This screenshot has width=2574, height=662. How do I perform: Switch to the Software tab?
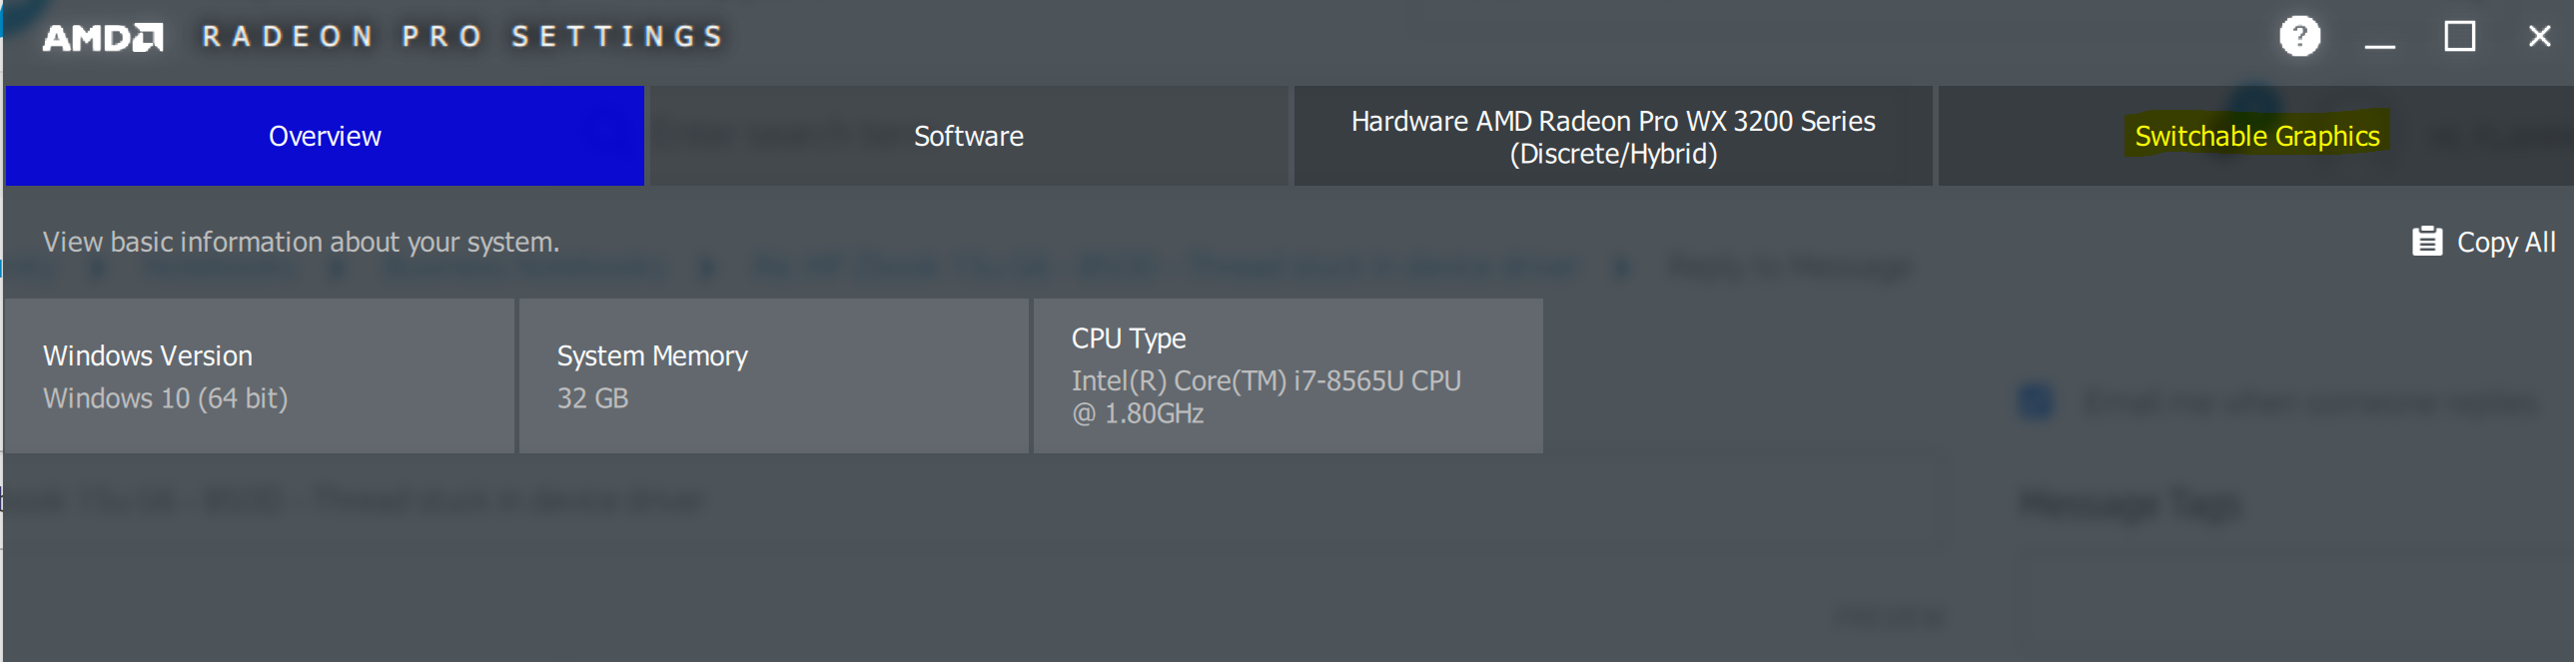[x=968, y=136]
